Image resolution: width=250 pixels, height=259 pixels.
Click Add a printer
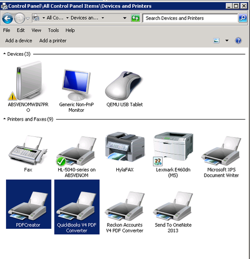[53, 41]
